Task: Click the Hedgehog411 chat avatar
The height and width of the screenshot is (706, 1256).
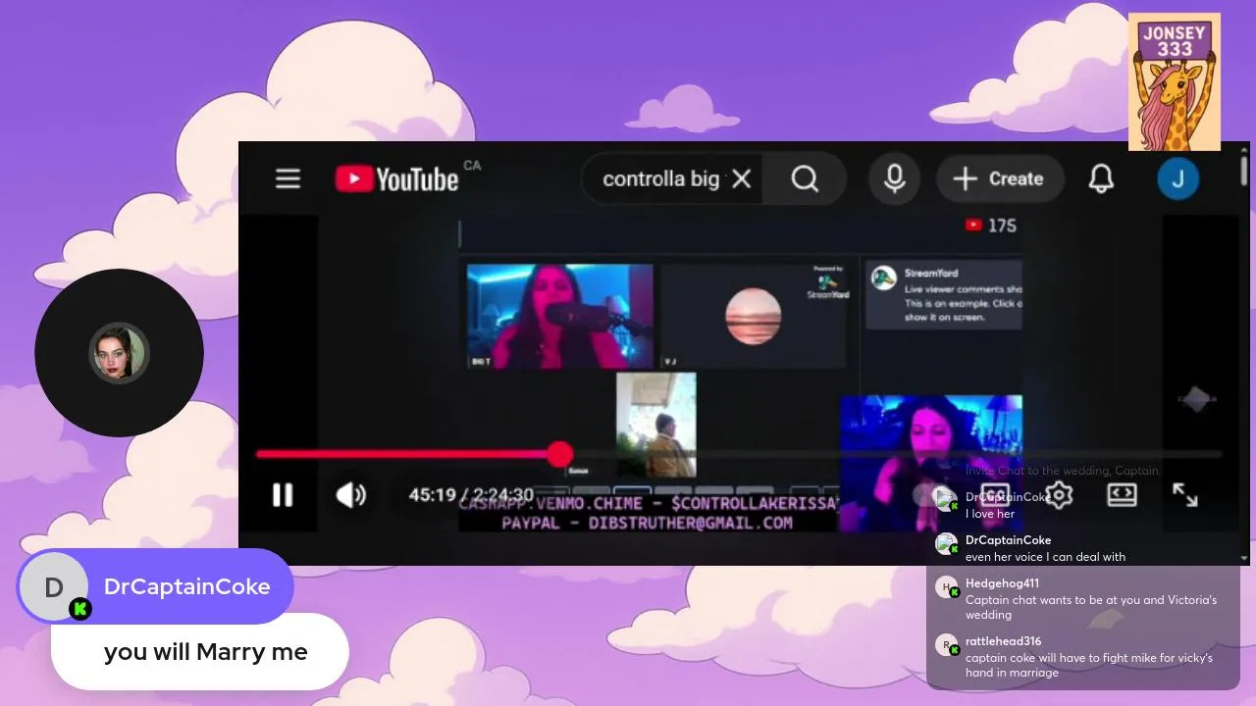Action: click(946, 587)
